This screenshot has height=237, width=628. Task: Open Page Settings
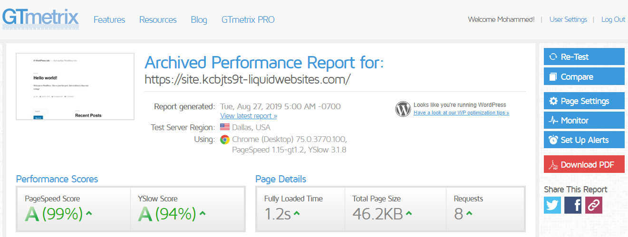point(584,101)
